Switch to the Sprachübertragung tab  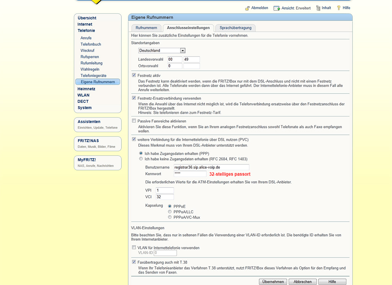pos(235,28)
